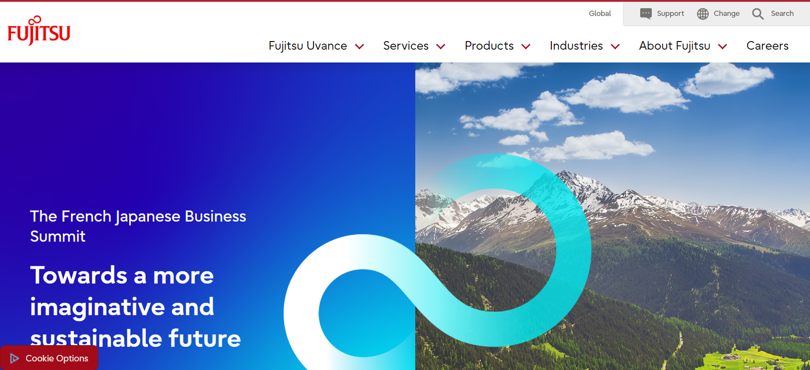Expand the About Fujitsu chevron

click(722, 47)
